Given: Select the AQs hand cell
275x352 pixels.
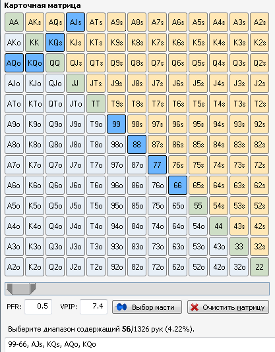Looking at the screenshot, I should click(55, 22).
